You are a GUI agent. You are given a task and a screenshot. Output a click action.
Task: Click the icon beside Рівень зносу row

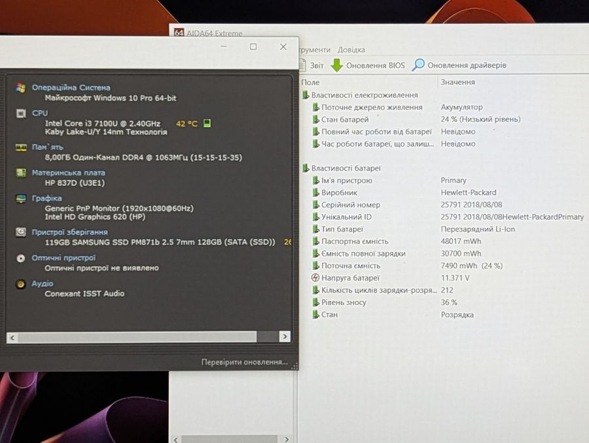point(316,302)
